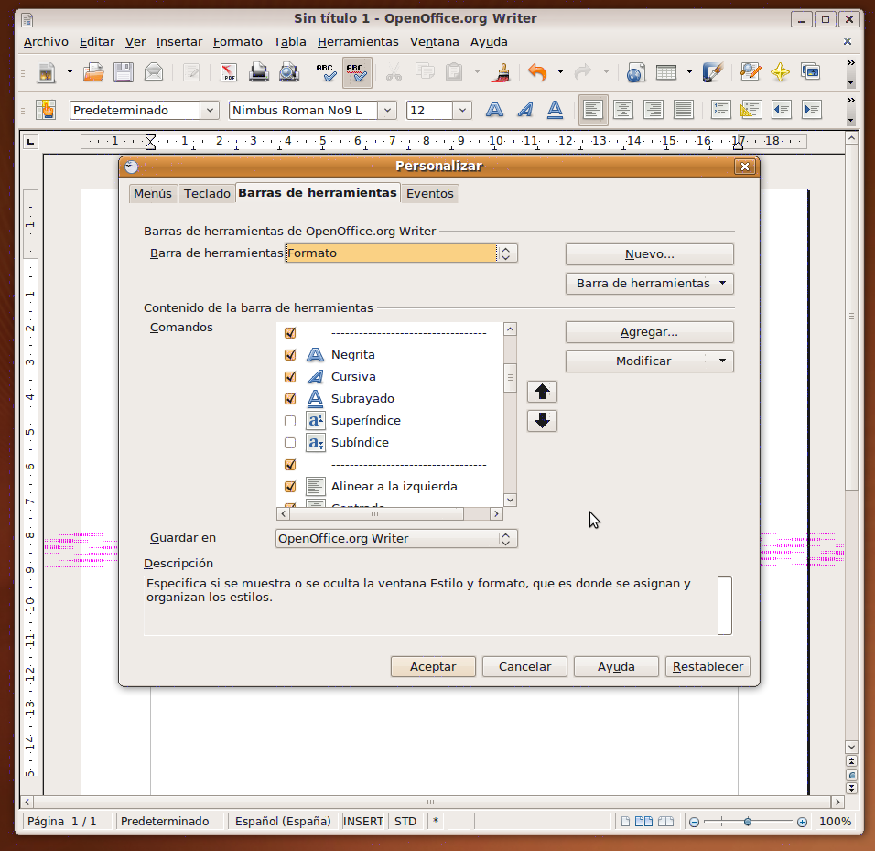The image size is (875, 851).
Task: Zoom out with the minus button
Action: pyautogui.click(x=694, y=822)
